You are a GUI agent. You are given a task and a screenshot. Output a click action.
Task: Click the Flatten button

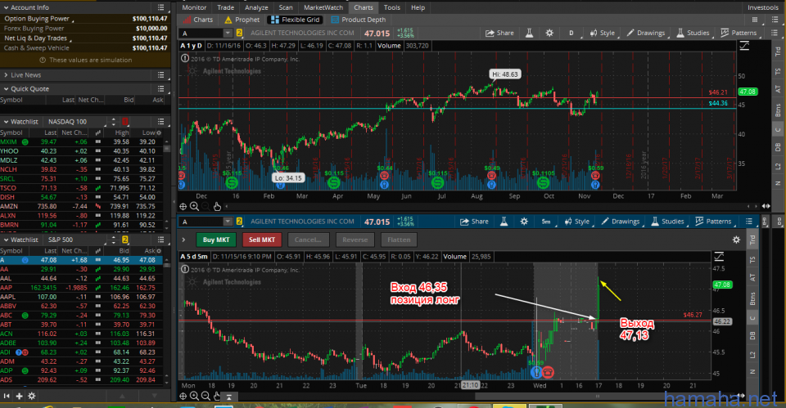click(399, 240)
